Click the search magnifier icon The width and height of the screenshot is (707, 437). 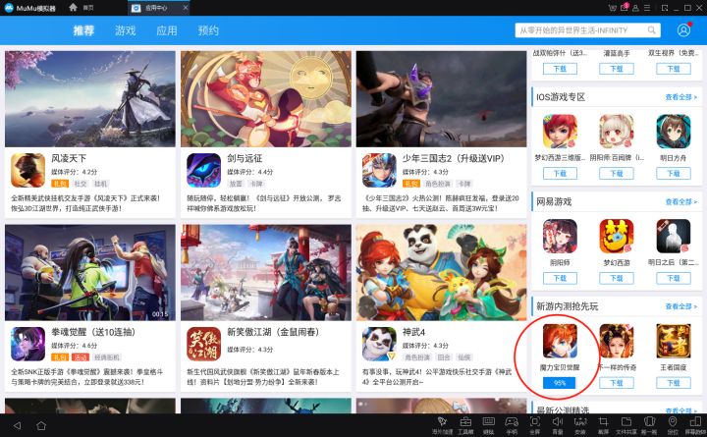(x=651, y=30)
